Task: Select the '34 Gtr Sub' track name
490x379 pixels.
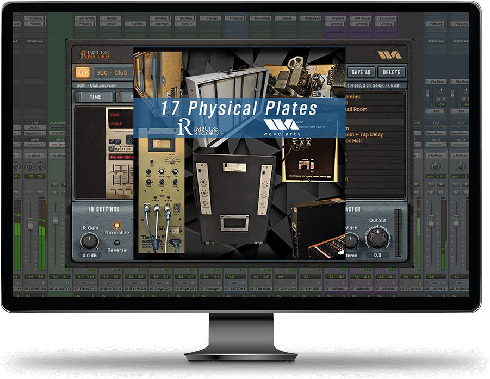Action: tap(260, 289)
